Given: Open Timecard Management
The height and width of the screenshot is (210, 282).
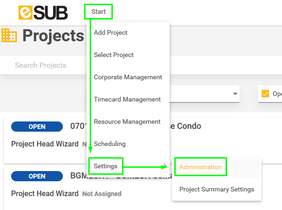Looking at the screenshot, I should click(127, 99).
